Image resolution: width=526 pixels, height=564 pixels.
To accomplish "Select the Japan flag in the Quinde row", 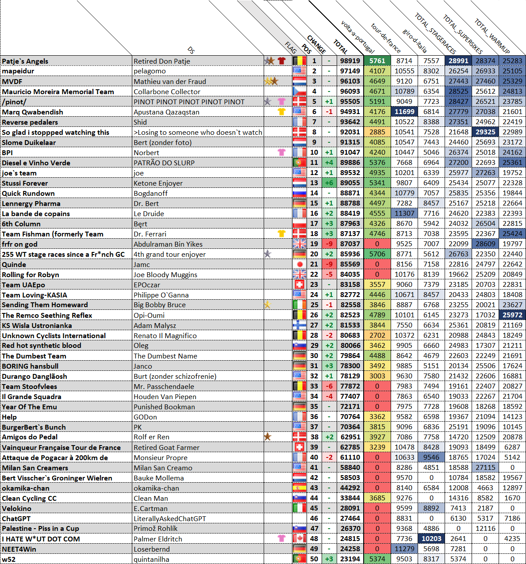I will 299,264.
